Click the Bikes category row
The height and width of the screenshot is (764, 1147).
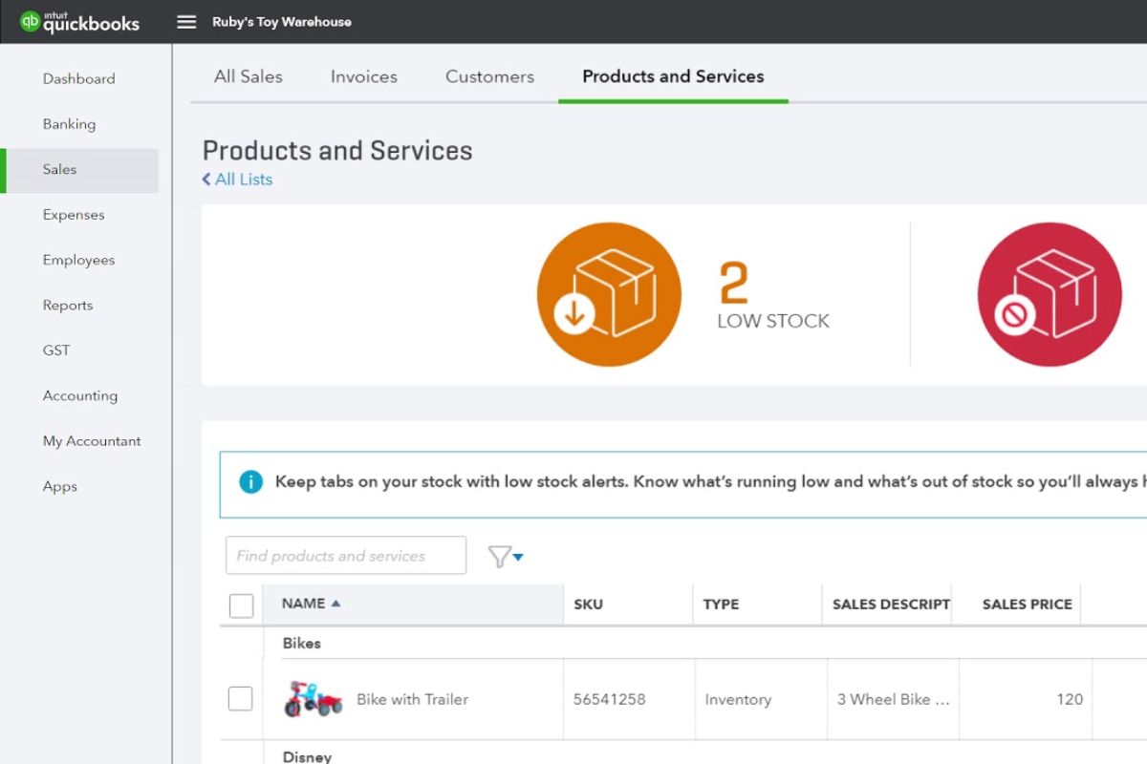point(683,644)
